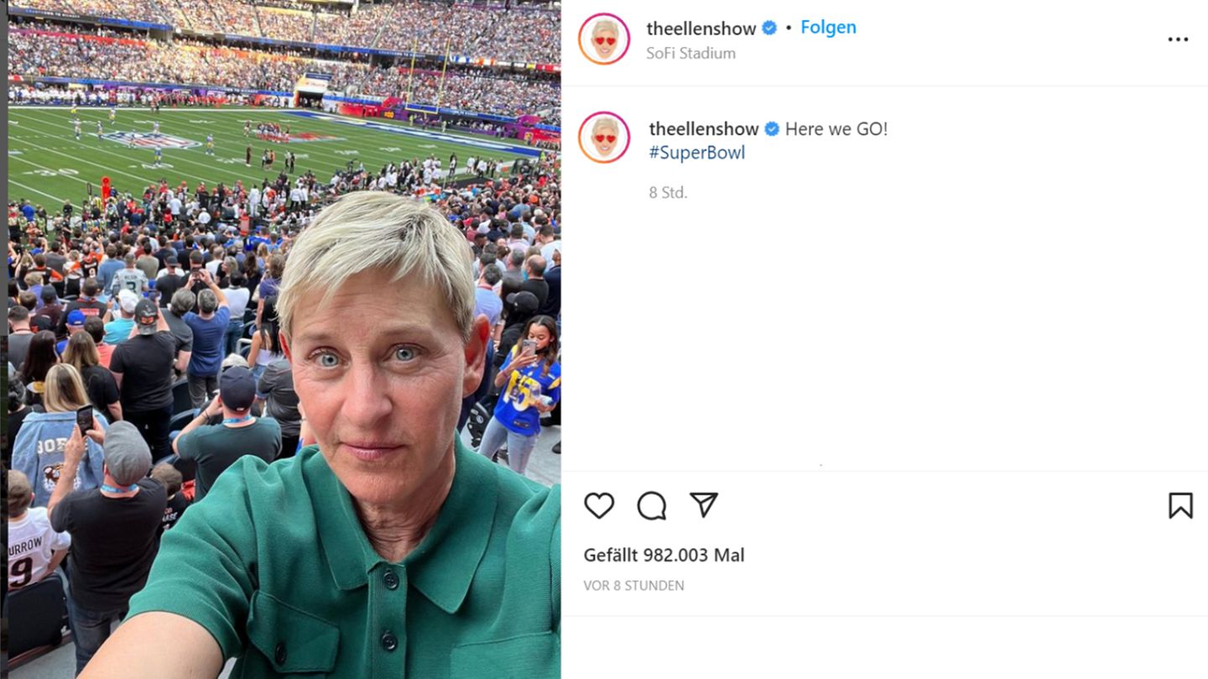
Task: Open the #SuperBowl hashtag
Action: [x=697, y=153]
